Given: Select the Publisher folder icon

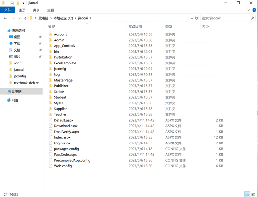Looking at the screenshot, I should 51,86.
